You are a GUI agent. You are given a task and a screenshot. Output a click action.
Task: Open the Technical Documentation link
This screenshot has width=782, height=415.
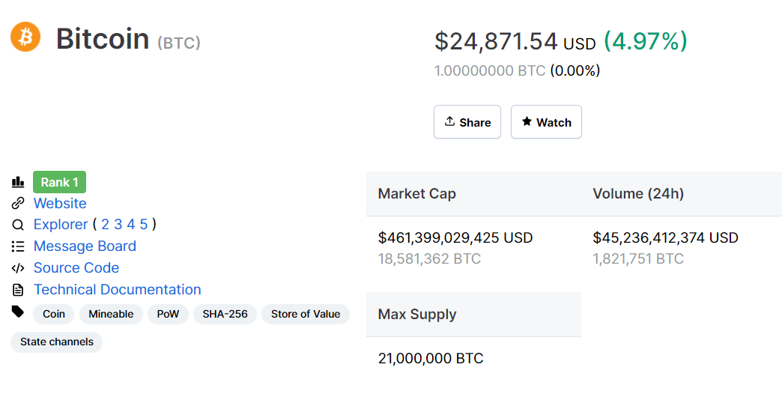click(118, 290)
